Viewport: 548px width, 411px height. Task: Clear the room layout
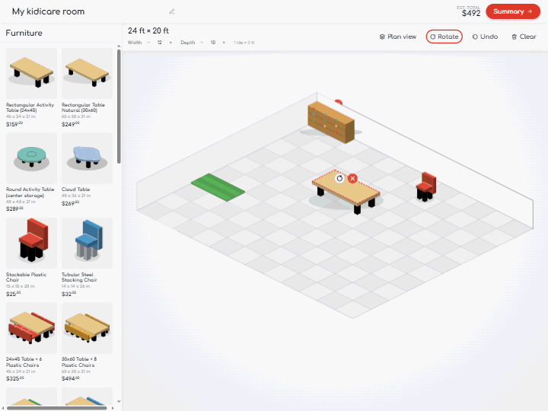(x=524, y=37)
